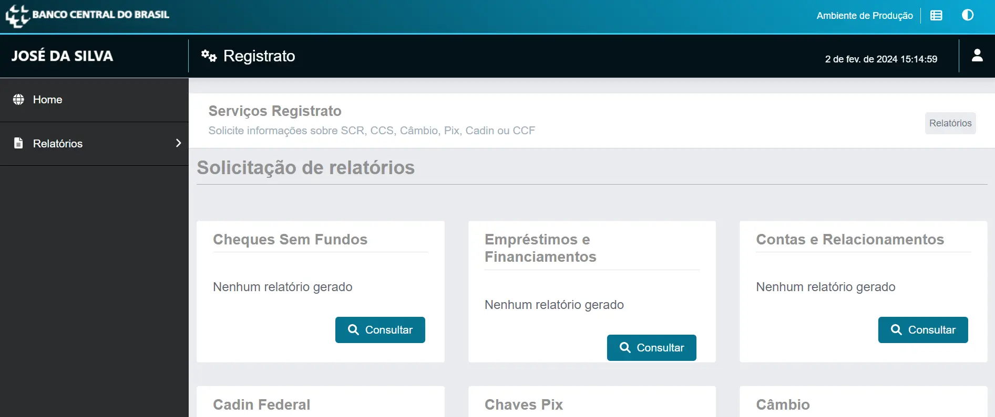Click the Serviços Registrato heading
Screen dimensions: 995x417
click(x=275, y=111)
